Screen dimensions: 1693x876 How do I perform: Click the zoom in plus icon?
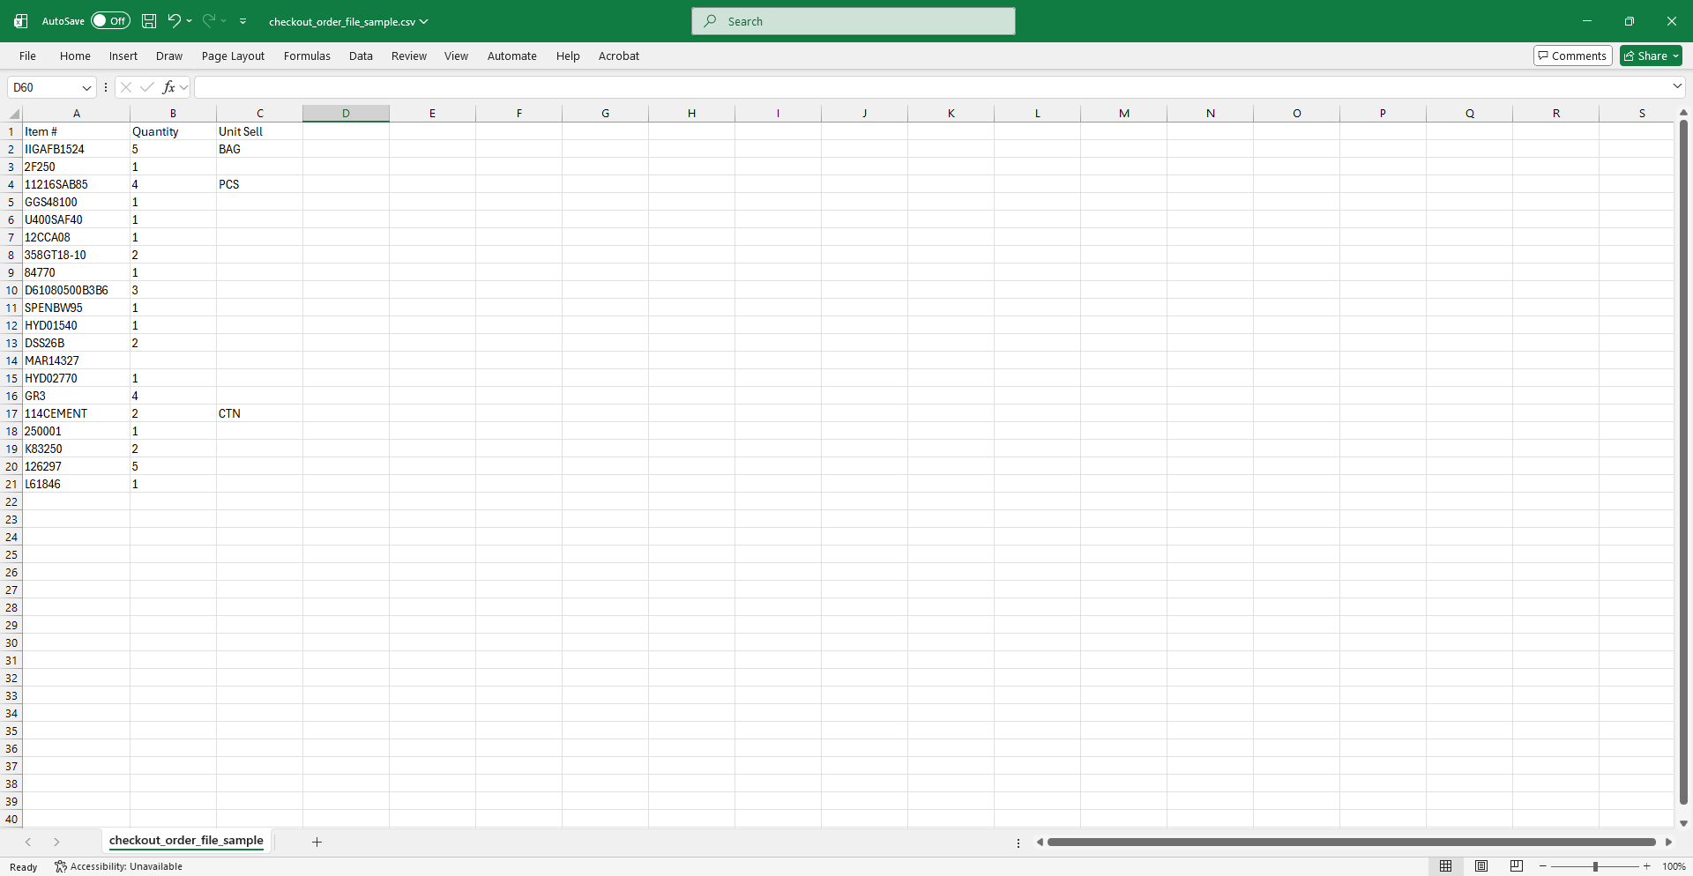(1646, 866)
